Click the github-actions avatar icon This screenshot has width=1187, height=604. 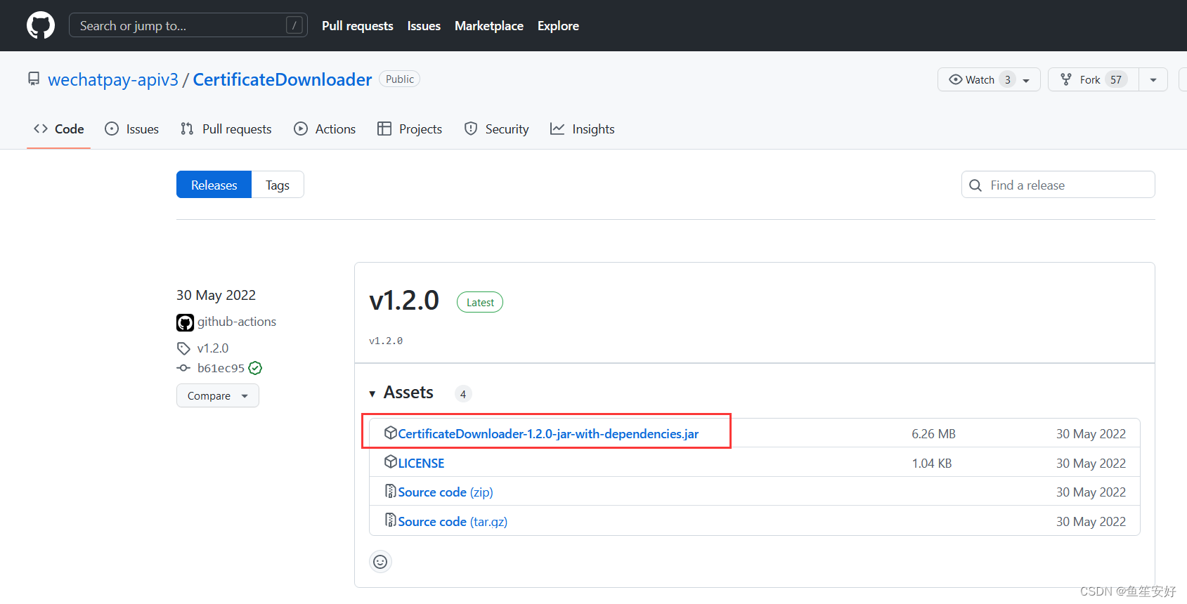185,322
